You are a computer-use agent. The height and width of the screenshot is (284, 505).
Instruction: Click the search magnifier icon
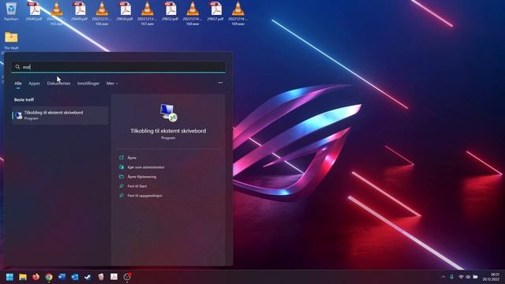click(17, 67)
